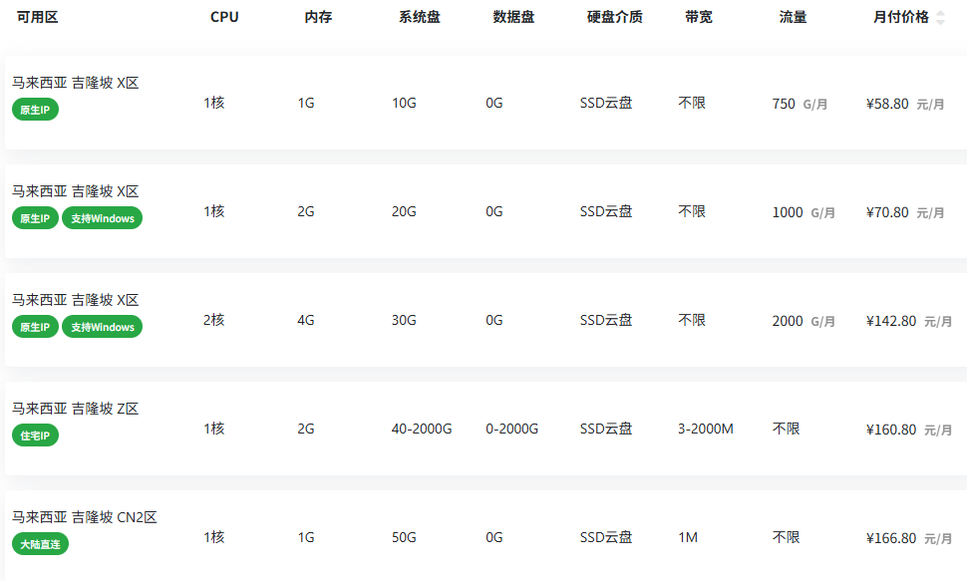Viewport: 967px width, 581px height.
Task: Click the 支持Windows badge on the 2G plan
Action: point(103,217)
